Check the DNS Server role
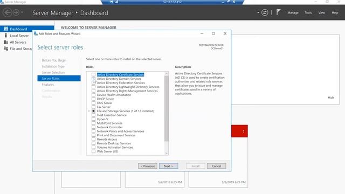The height and width of the screenshot is (194, 345). (x=93, y=103)
